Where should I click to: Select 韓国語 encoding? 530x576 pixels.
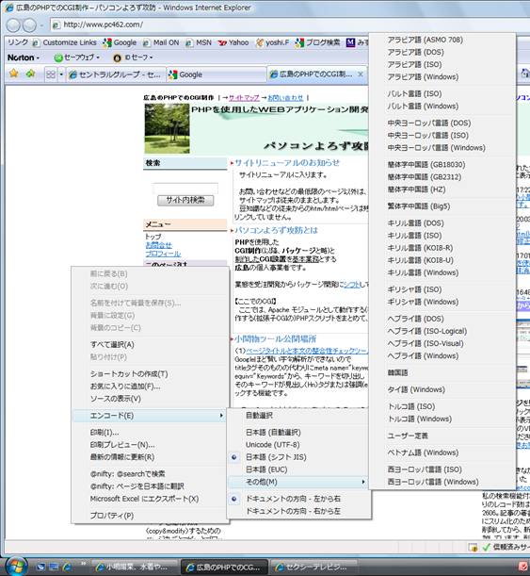[x=442, y=372]
